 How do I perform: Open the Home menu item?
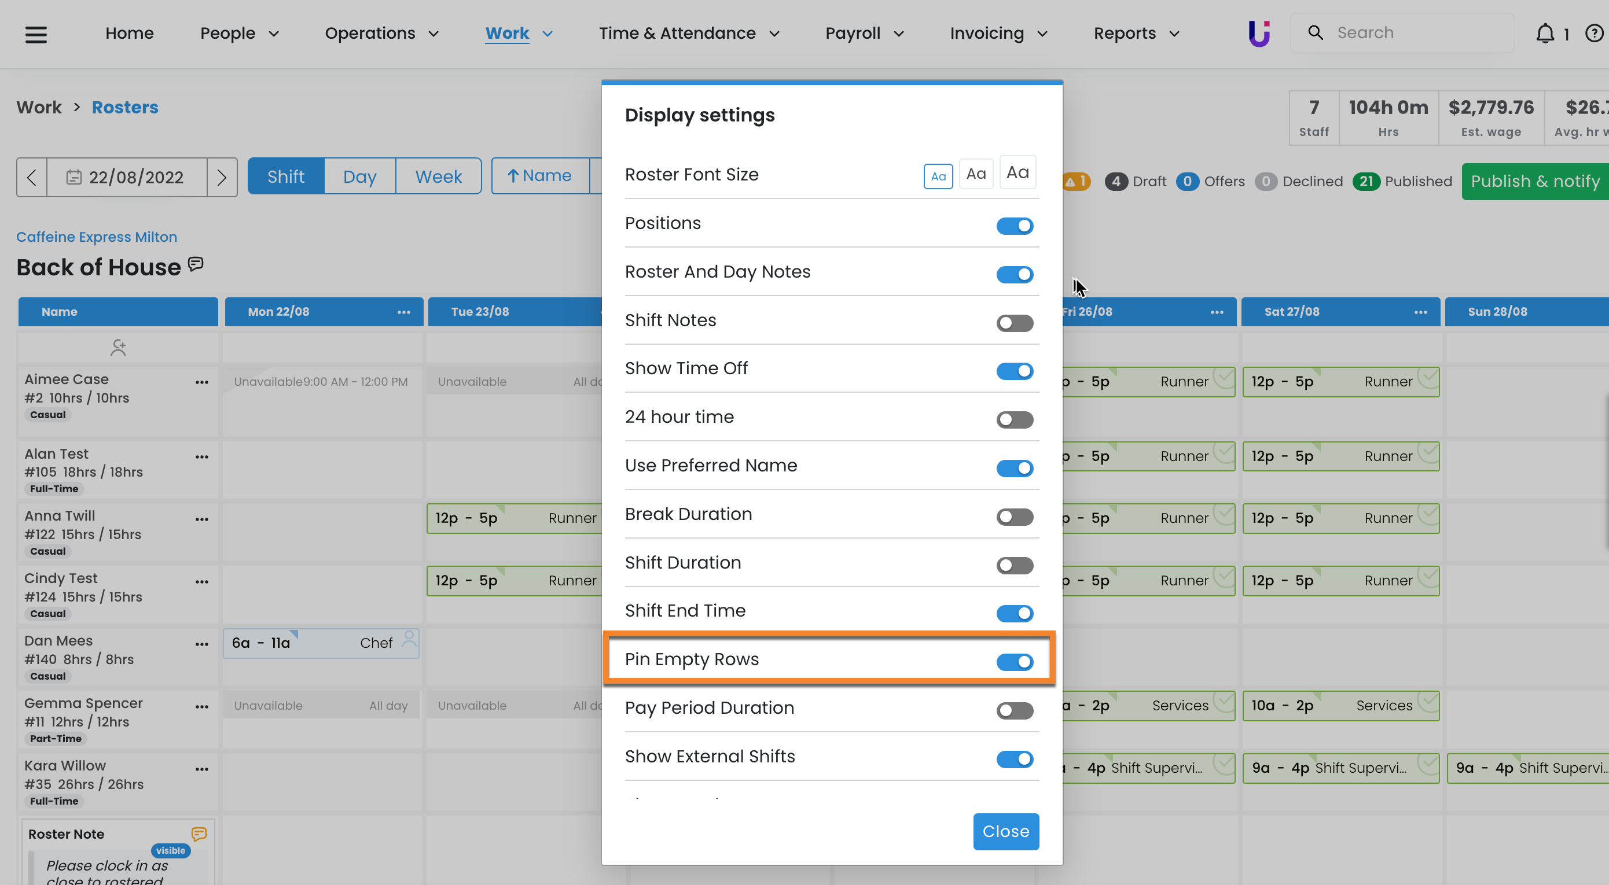129,33
